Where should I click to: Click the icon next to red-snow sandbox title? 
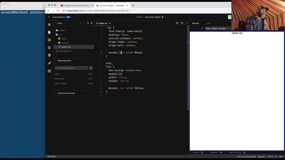(163, 17)
